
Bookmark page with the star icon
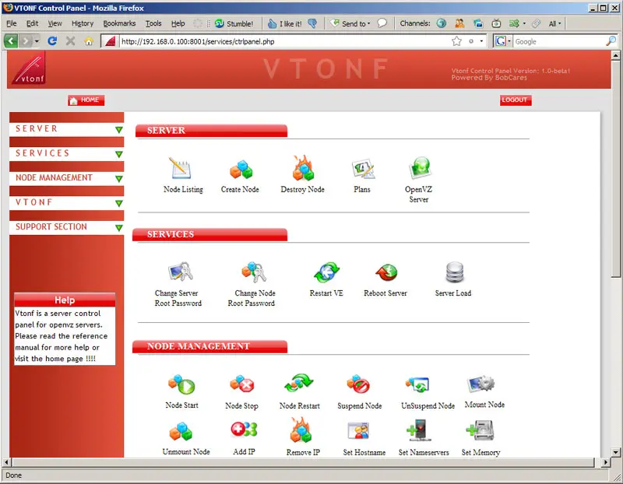coord(457,41)
